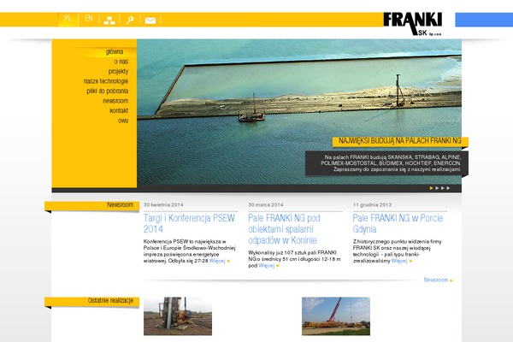Open the projekty menu item
513x342 pixels.
pos(118,71)
